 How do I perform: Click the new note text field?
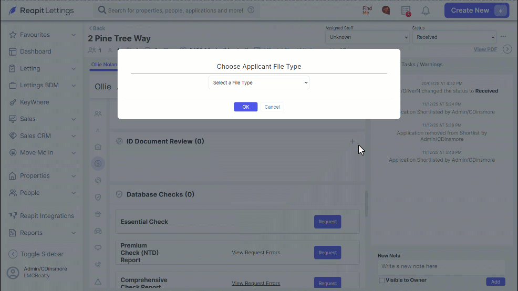(x=441, y=266)
